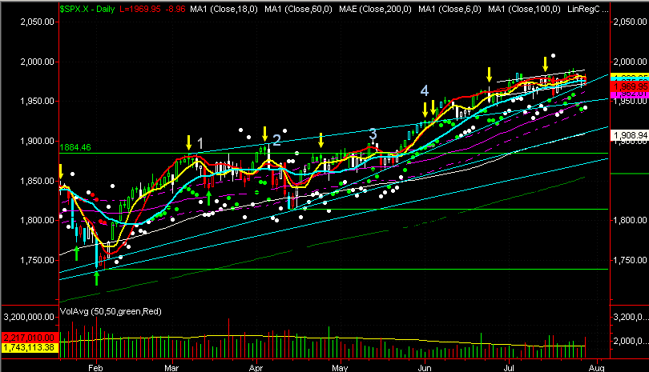Click the Apr date label
This screenshot has height=372, width=649.
coord(256,368)
